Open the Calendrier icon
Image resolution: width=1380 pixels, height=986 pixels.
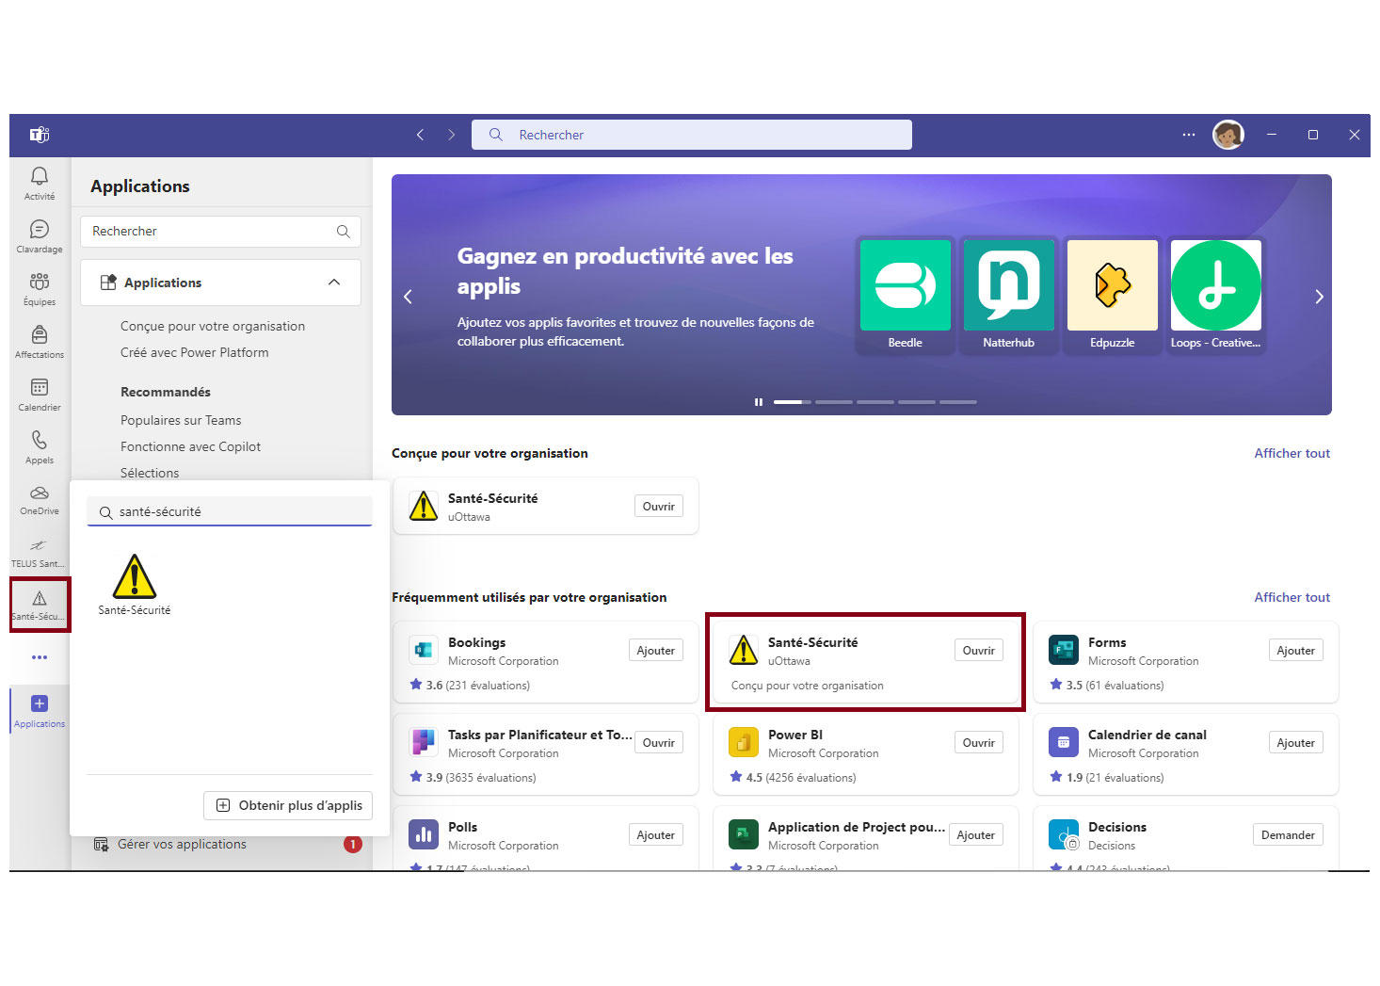point(40,393)
